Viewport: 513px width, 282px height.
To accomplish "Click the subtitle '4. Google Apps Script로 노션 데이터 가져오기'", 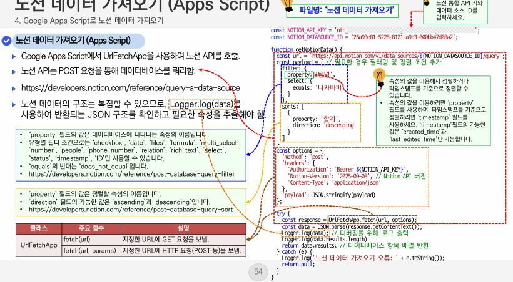I will click(89, 21).
